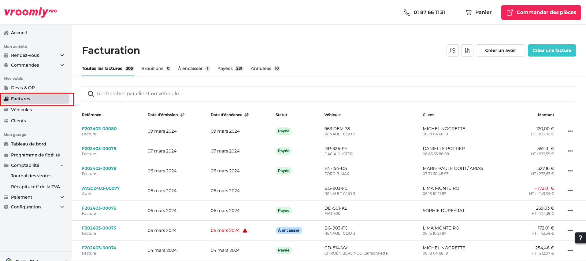Click Payée badge for DANIELLE POTTIER row
The image size is (586, 261).
(284, 151)
